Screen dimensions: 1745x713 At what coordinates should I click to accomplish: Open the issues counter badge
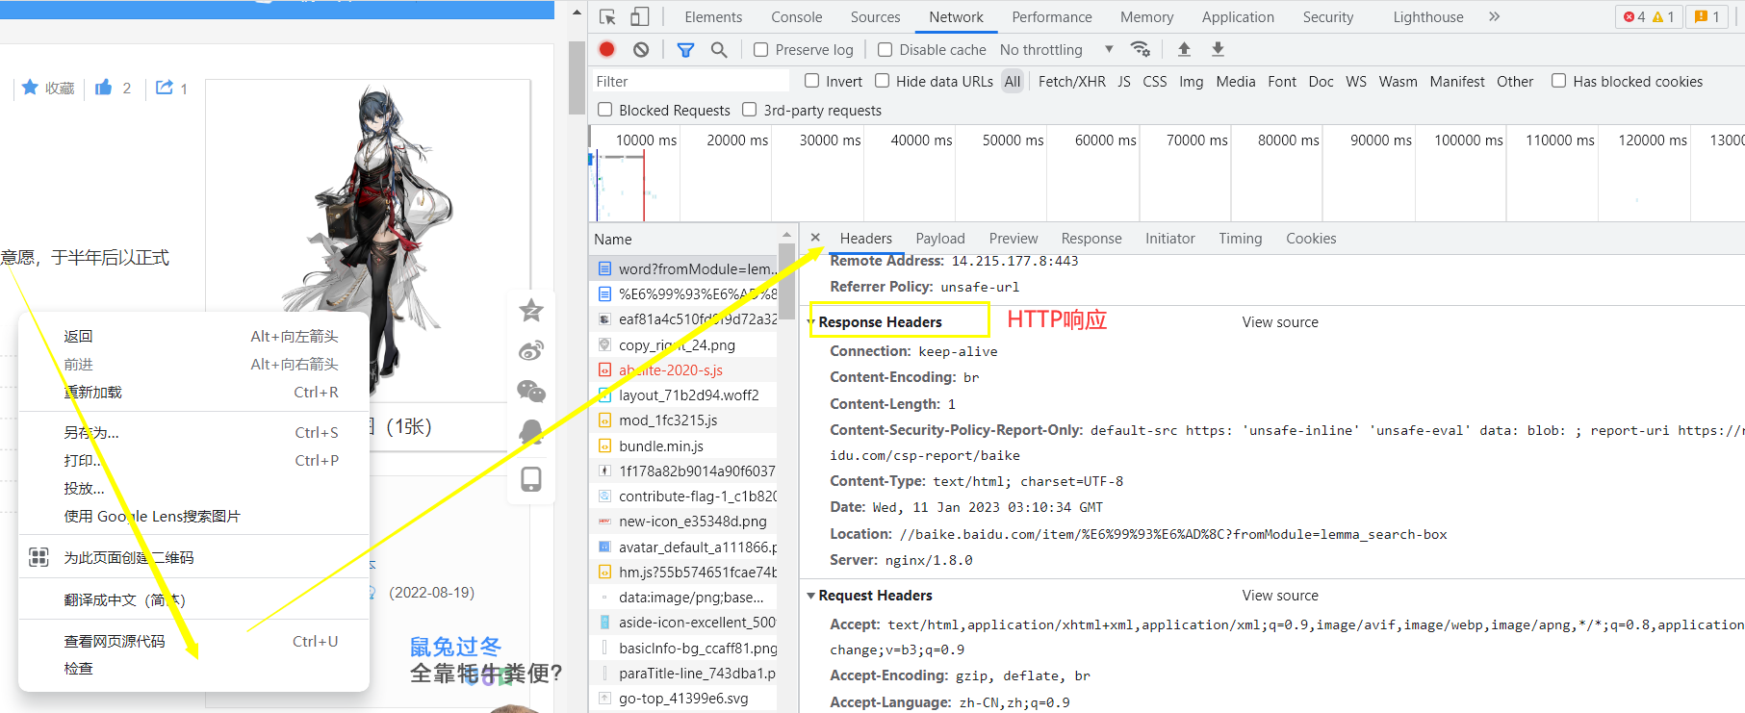[1707, 16]
